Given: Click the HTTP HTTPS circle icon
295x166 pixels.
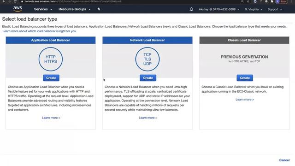Looking at the screenshot, I should (51, 59).
